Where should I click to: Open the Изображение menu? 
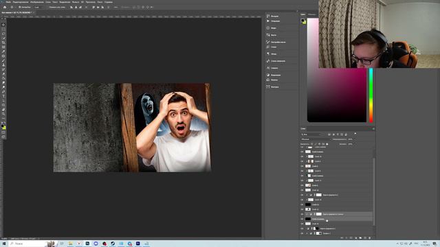(x=37, y=2)
